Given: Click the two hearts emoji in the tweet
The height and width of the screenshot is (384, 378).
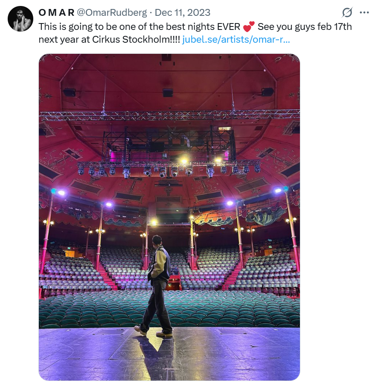Looking at the screenshot, I should pos(248,27).
